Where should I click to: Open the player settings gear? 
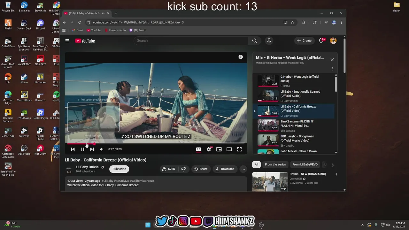(x=209, y=149)
